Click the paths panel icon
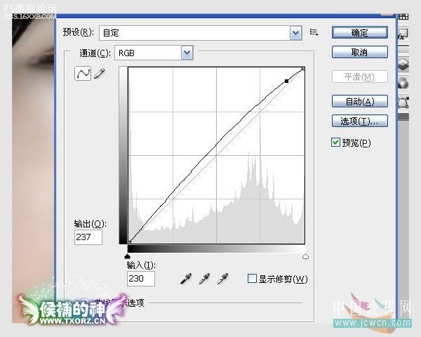The height and width of the screenshot is (337, 421). pos(403,103)
